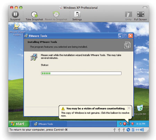This screenshot has width=156, height=140.
Task: Click the VMware Tools installer title bar icon
Action: pyautogui.click(x=26, y=36)
